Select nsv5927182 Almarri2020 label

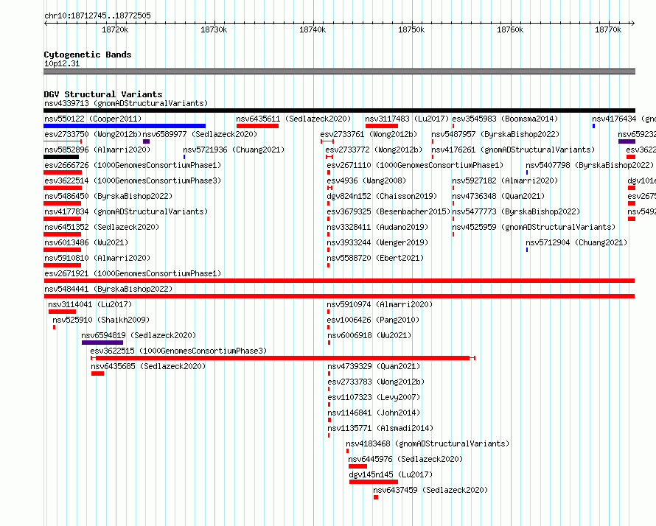click(505, 180)
